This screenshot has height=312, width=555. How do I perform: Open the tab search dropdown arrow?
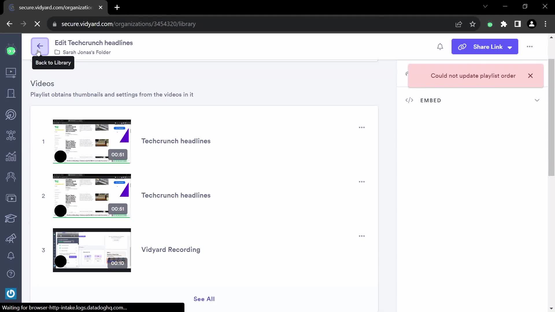(485, 6)
